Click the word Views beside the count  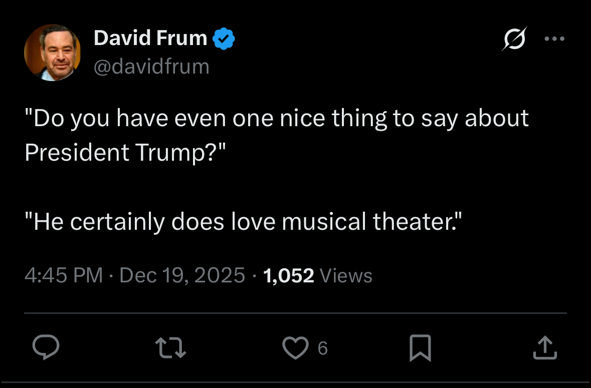tap(346, 275)
